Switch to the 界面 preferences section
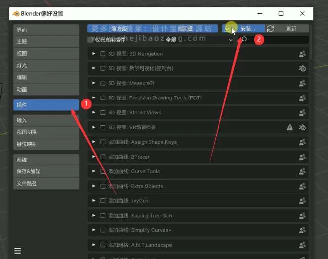 click(46, 30)
